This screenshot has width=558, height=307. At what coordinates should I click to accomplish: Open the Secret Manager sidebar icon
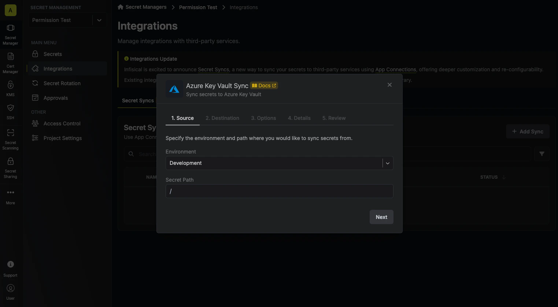coord(10,28)
